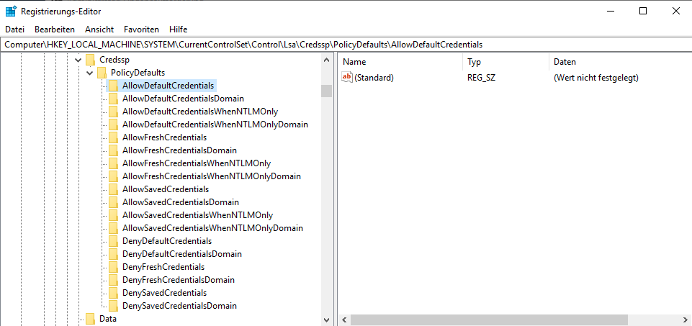Open the Ansicht menu

[x=99, y=30]
